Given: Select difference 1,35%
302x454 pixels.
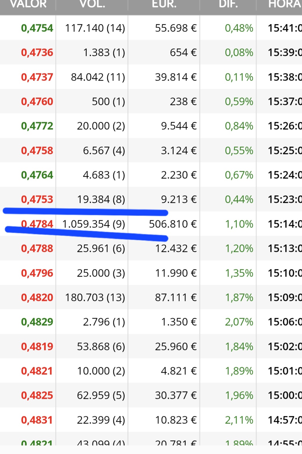Looking at the screenshot, I should point(239,273).
